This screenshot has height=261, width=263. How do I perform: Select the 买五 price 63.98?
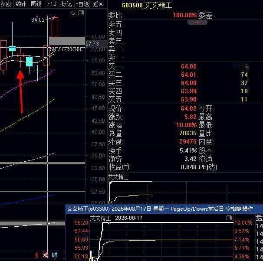(x=189, y=99)
